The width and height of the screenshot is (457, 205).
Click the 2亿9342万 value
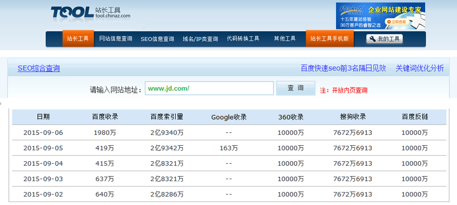click(x=167, y=148)
